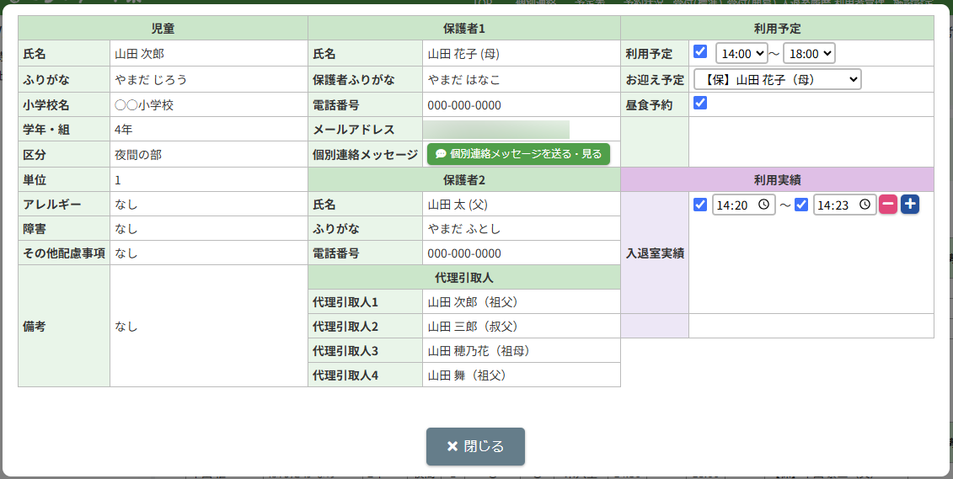
Task: Click into the 14:23 exit time field
Action: tap(834, 205)
